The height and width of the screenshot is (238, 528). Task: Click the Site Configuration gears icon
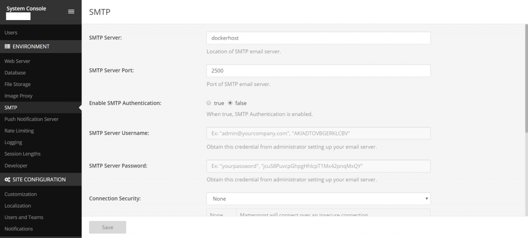[7, 180]
